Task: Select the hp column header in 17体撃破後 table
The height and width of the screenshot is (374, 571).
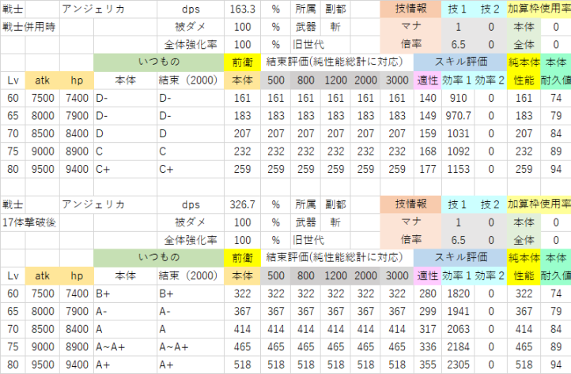Action: tap(77, 276)
